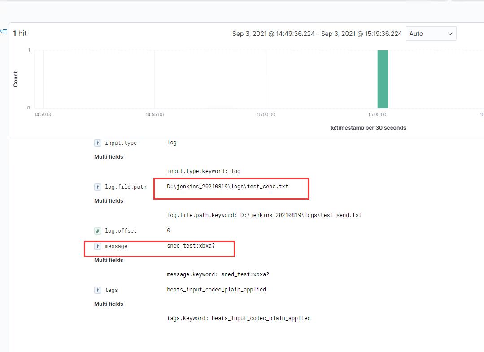Click the Sep 3, 2021 time range text
This screenshot has height=352, width=484.
pos(317,34)
